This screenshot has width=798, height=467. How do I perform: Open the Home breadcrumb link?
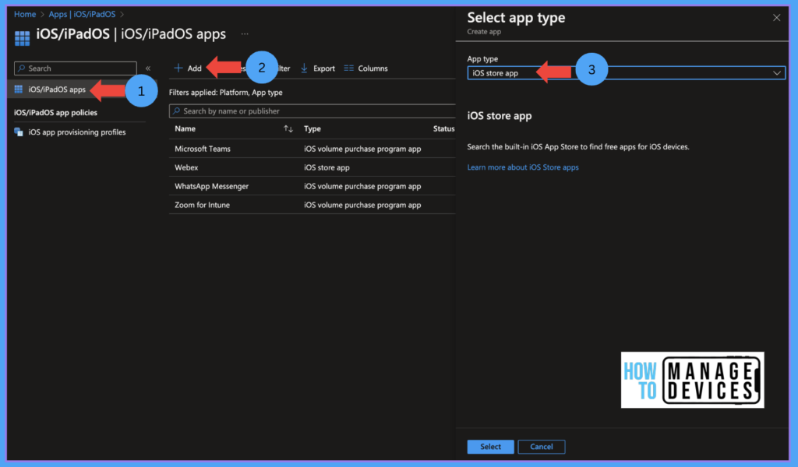tap(24, 14)
